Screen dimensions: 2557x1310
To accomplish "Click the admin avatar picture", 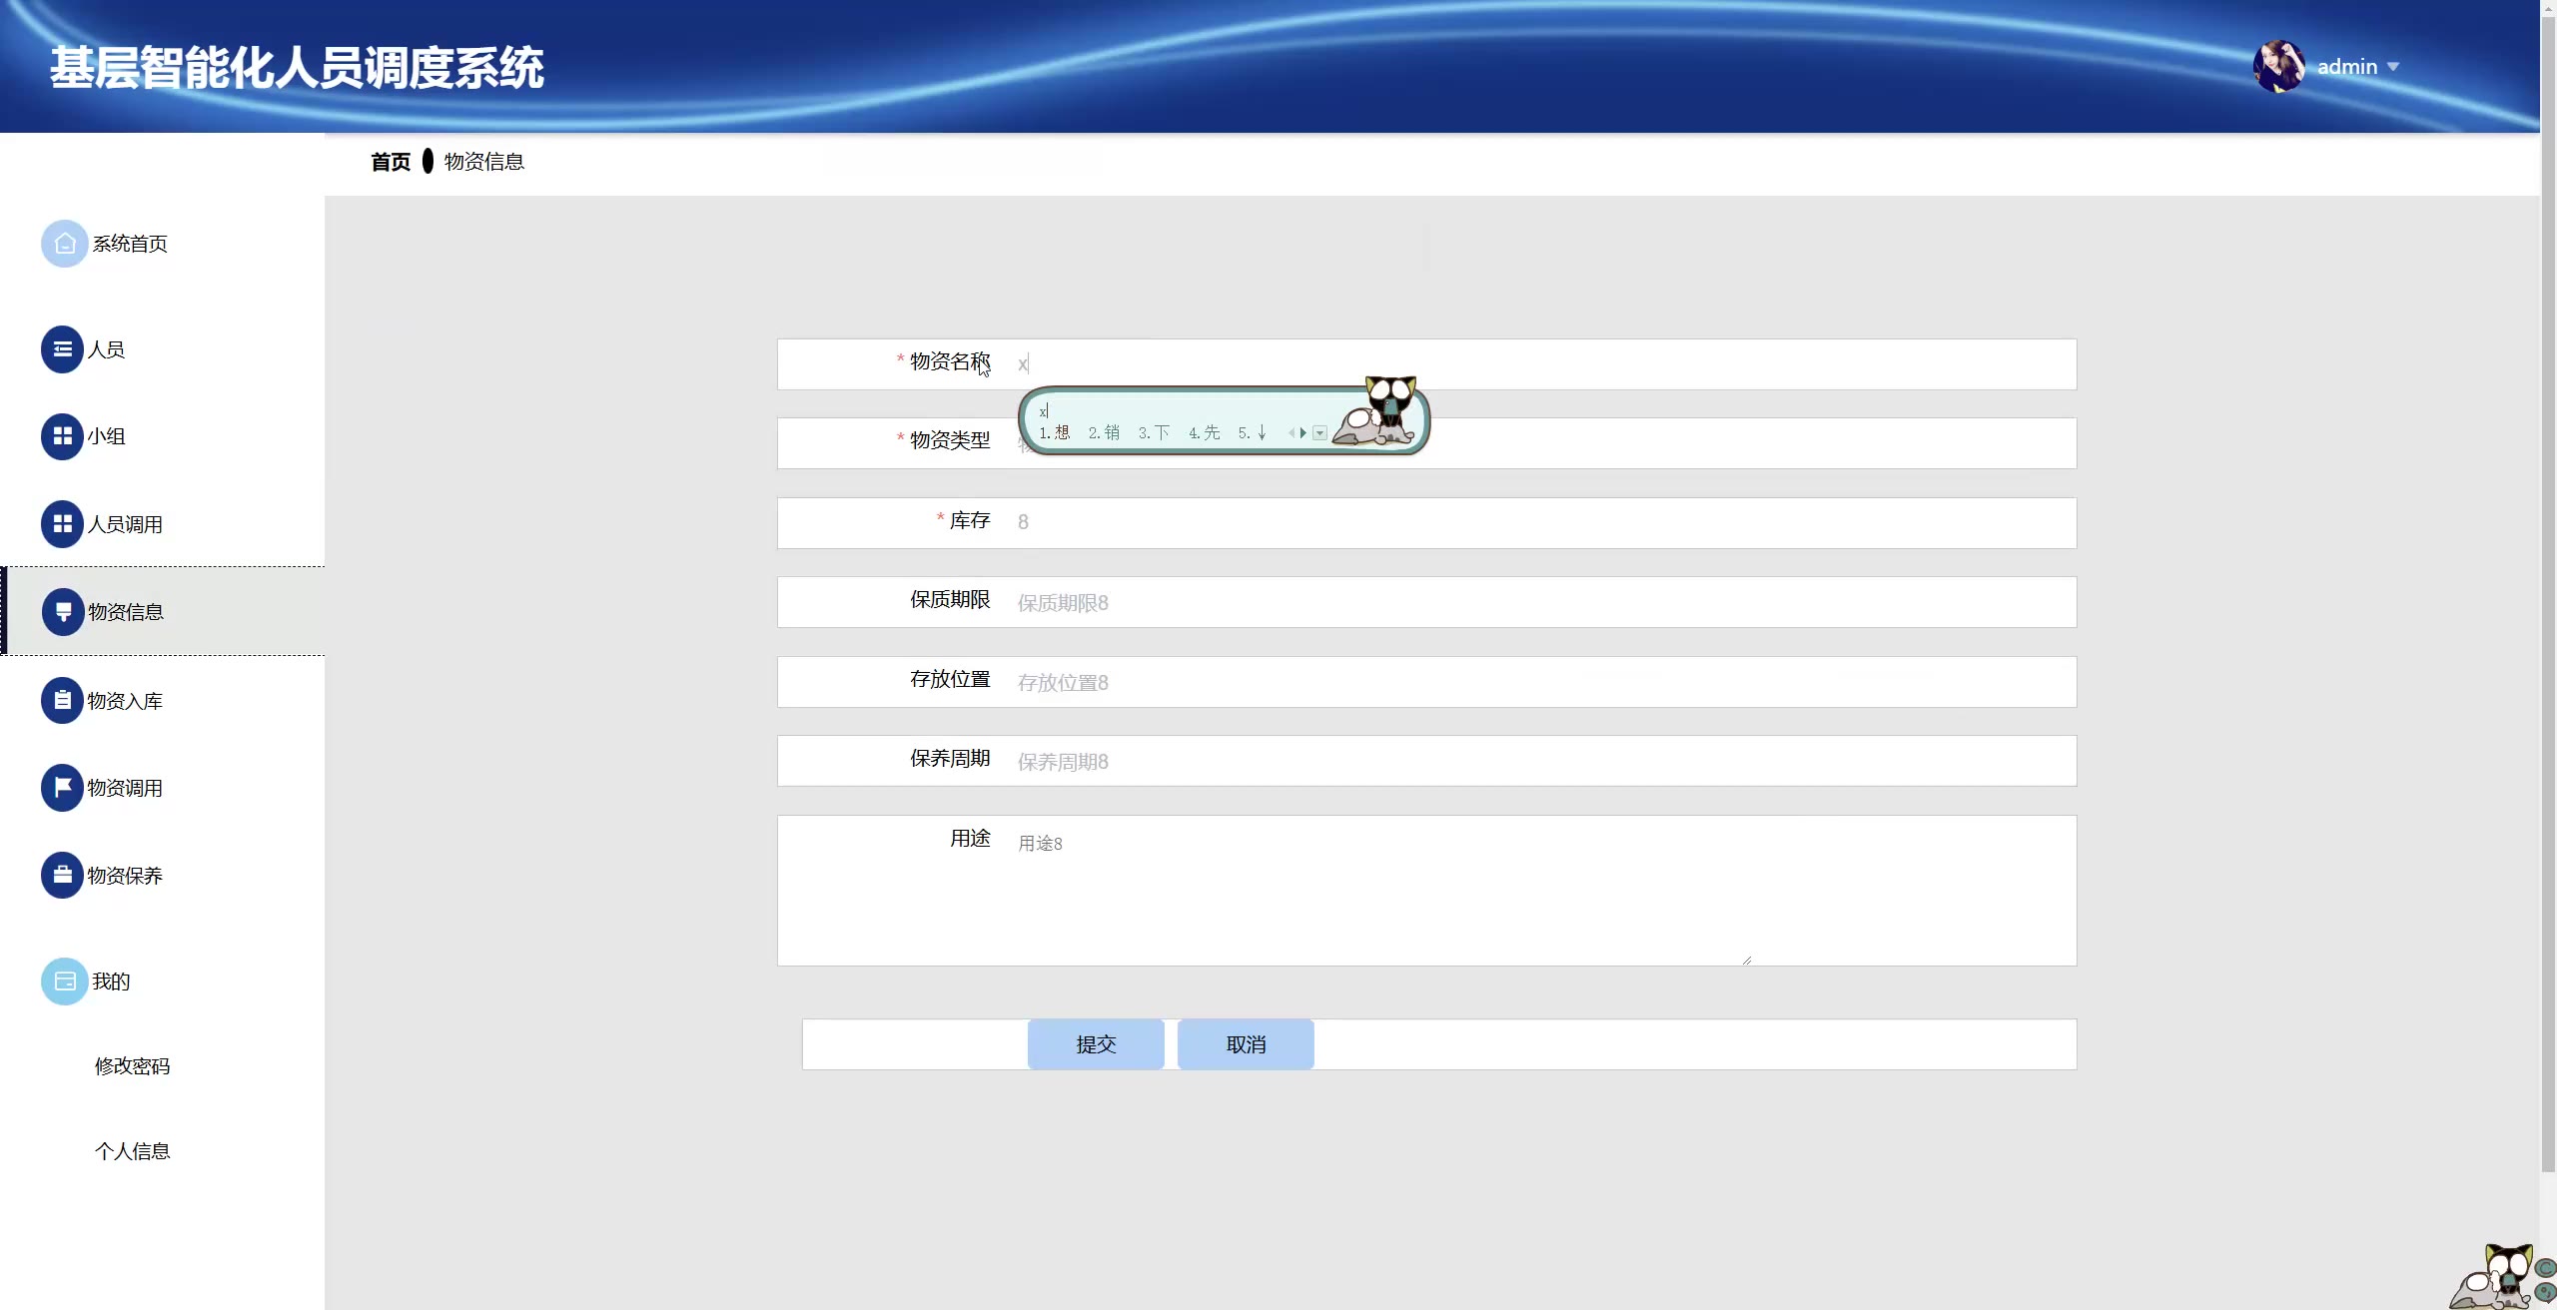I will [2278, 67].
